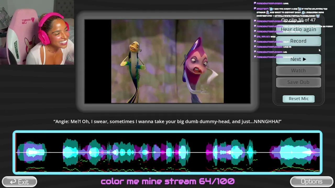
Task: Click the 'Angie: Me?!' subtitle line
Action: pyautogui.click(x=167, y=121)
